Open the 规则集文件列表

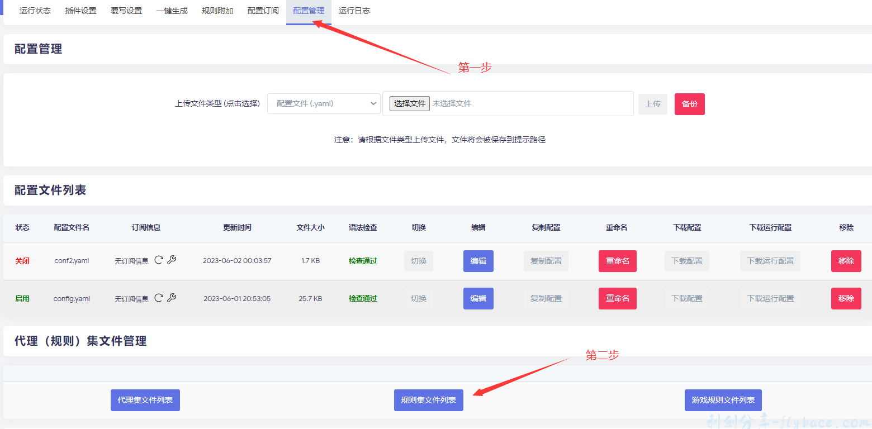click(428, 400)
